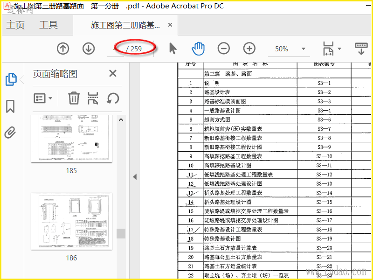This screenshot has width=373, height=280.
Task: Click the 50% zoom value field
Action: coord(282,49)
